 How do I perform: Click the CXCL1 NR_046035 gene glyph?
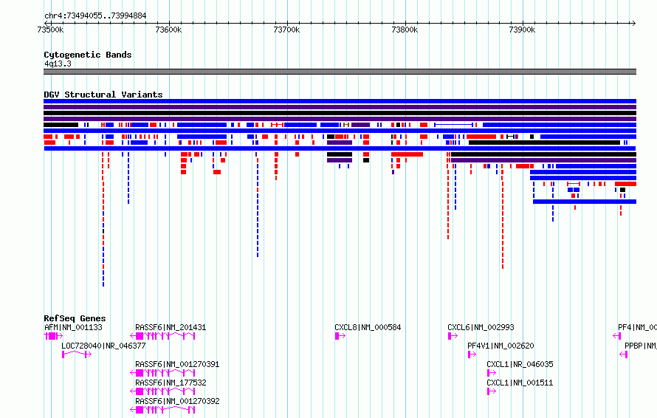pyautogui.click(x=492, y=373)
